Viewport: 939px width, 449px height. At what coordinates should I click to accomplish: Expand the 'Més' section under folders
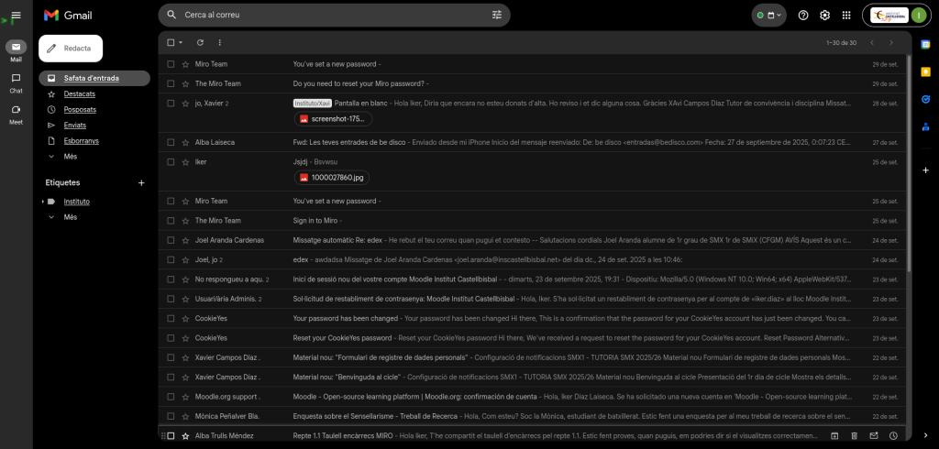71,157
